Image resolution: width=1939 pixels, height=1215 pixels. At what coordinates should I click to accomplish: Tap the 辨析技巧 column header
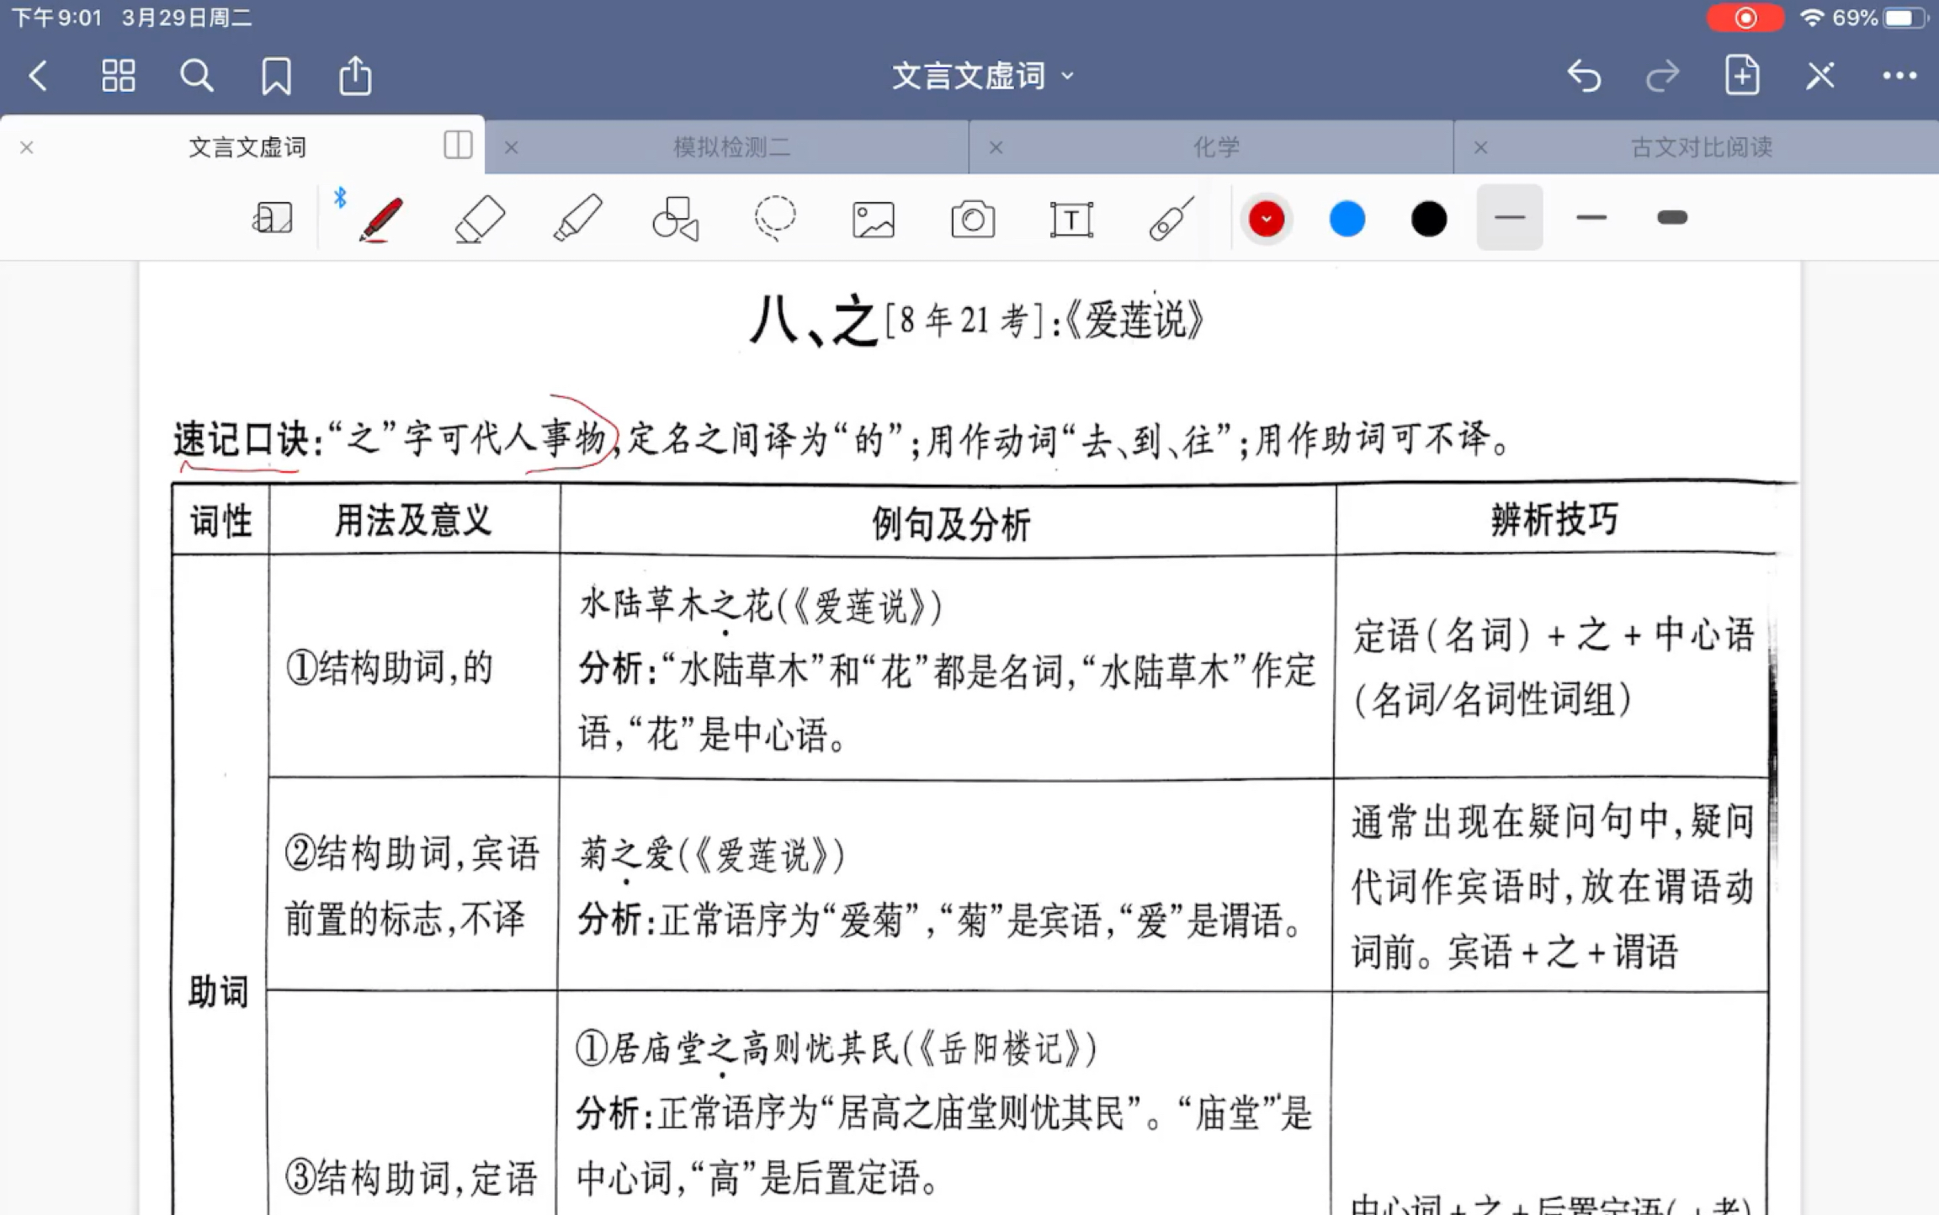1554,519
